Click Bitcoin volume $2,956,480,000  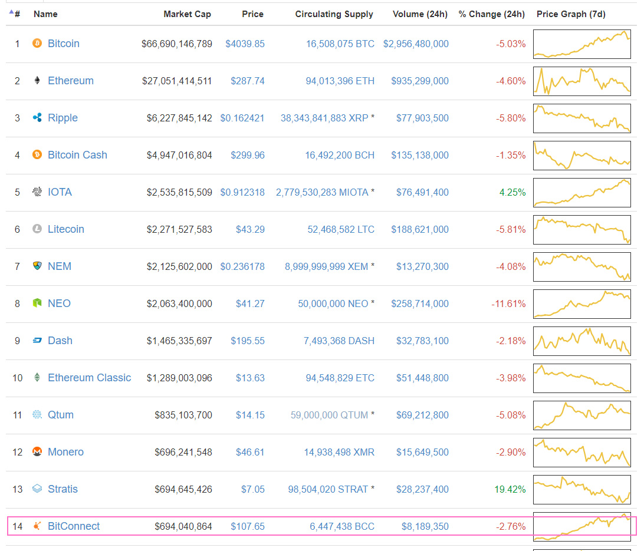click(416, 44)
